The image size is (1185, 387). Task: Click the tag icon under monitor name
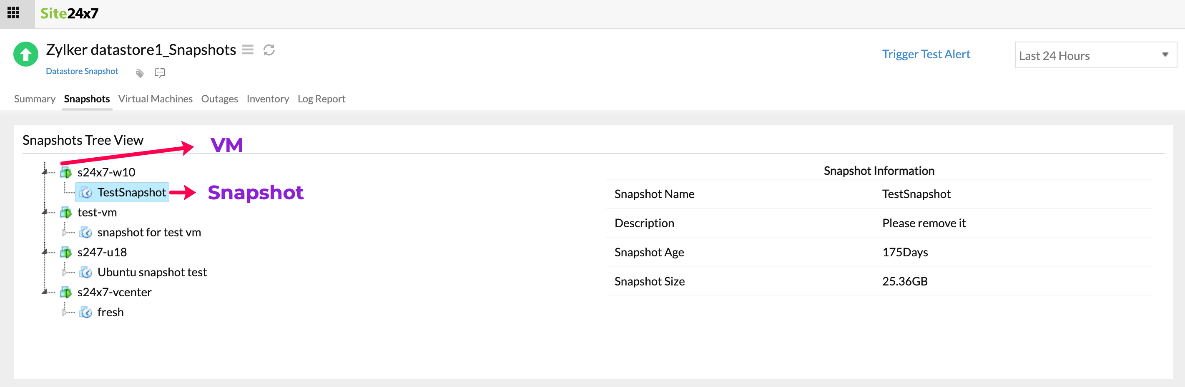pos(140,72)
